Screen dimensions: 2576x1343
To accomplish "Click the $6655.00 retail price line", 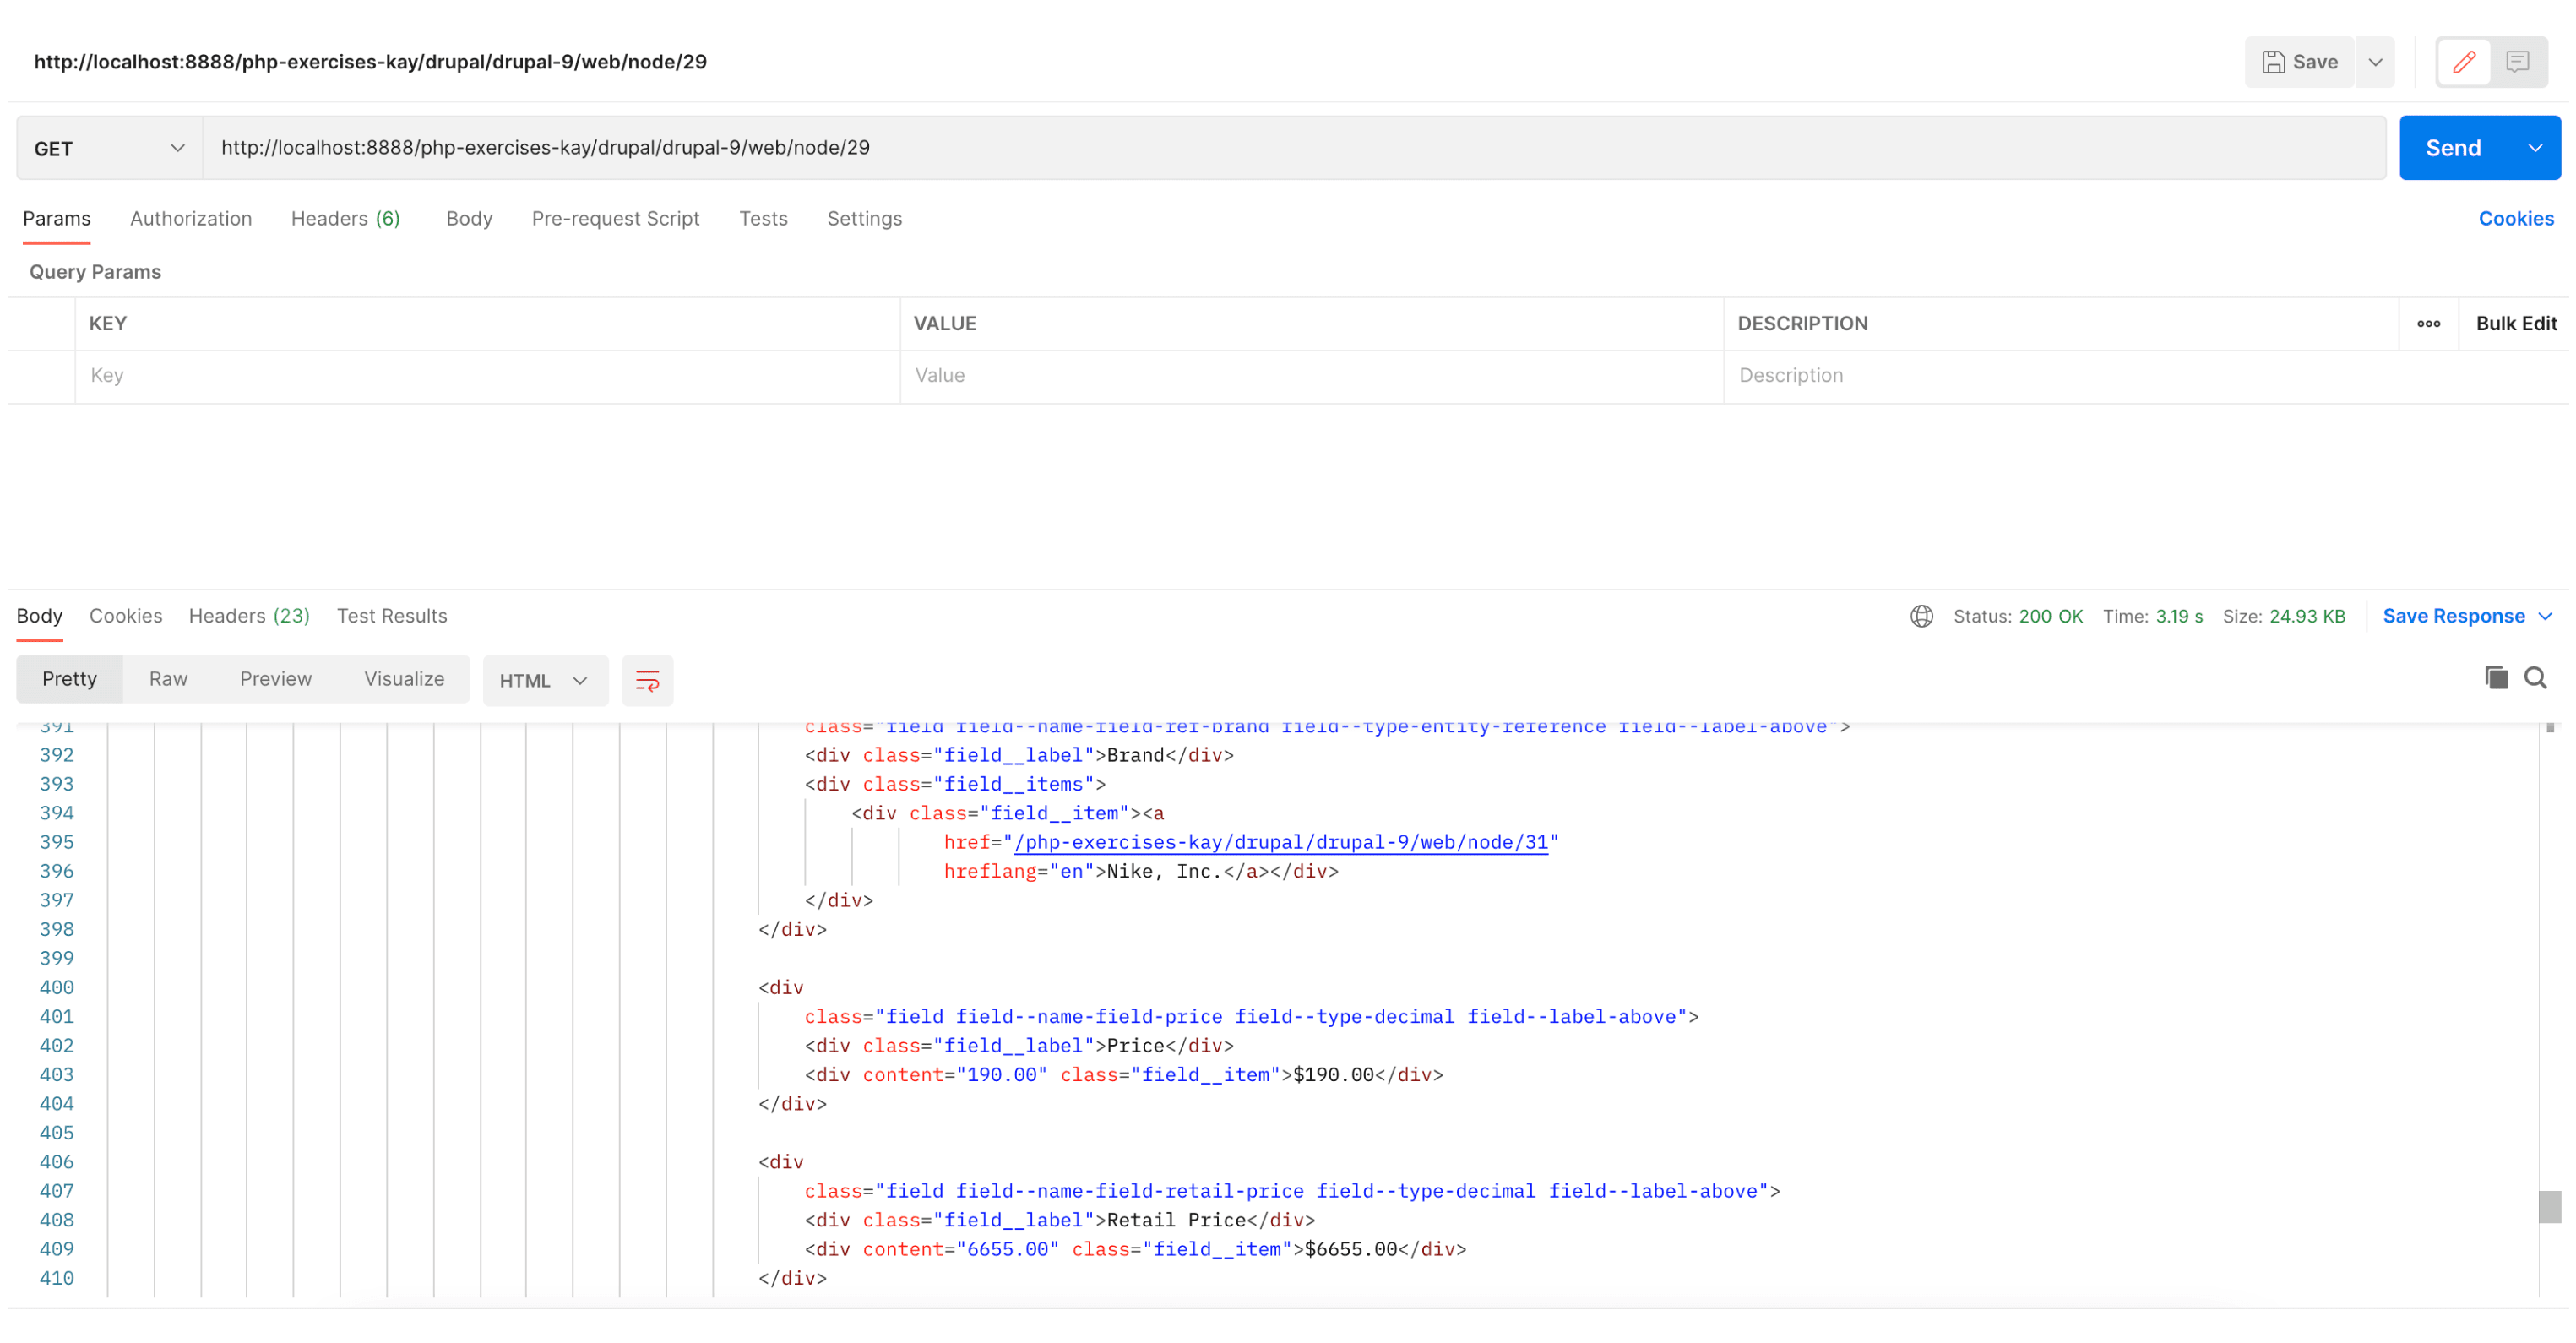I will (1135, 1249).
